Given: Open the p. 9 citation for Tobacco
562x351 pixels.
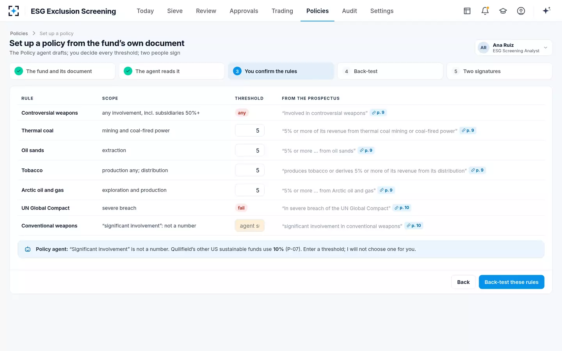Looking at the screenshot, I should 477,170.
